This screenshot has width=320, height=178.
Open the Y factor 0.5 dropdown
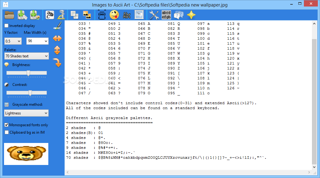pyautogui.click(x=13, y=41)
